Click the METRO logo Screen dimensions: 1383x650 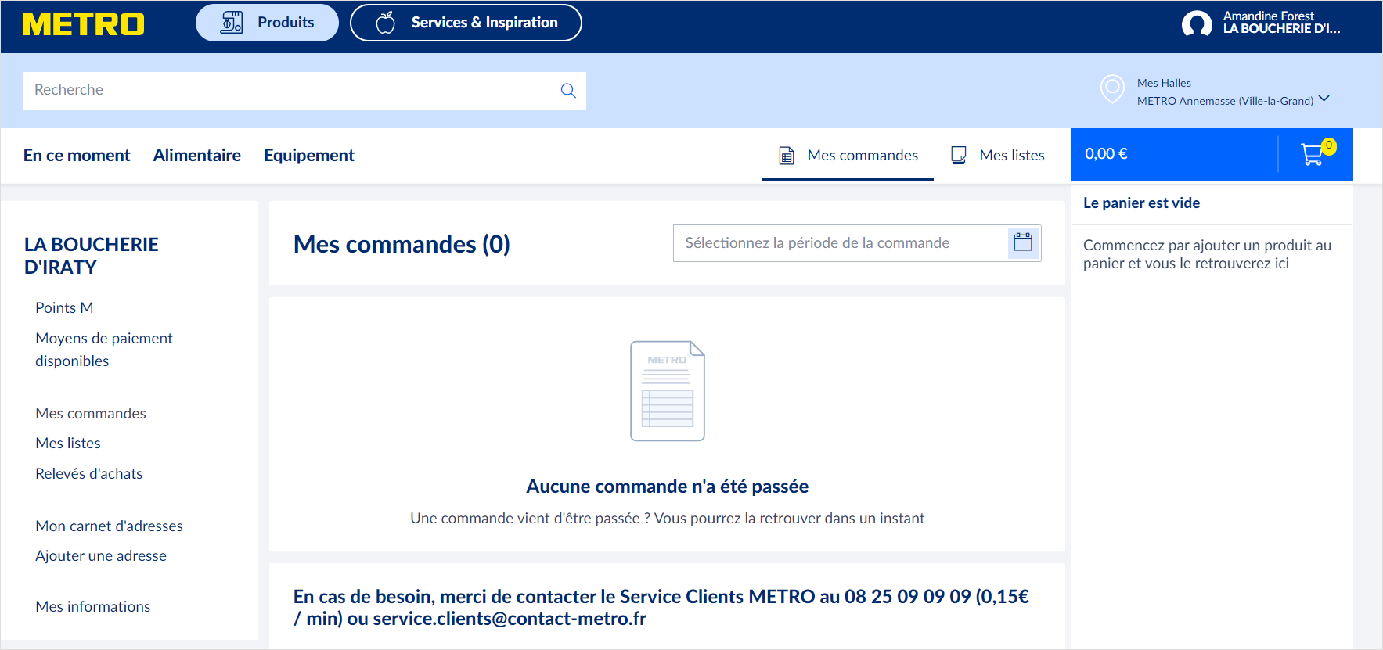pos(83,24)
